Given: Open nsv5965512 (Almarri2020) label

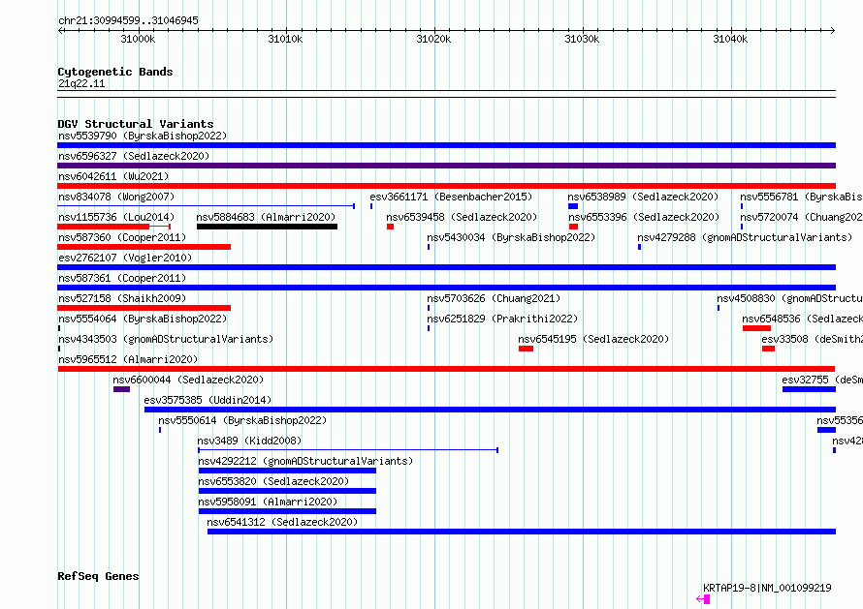Looking at the screenshot, I should [x=128, y=359].
